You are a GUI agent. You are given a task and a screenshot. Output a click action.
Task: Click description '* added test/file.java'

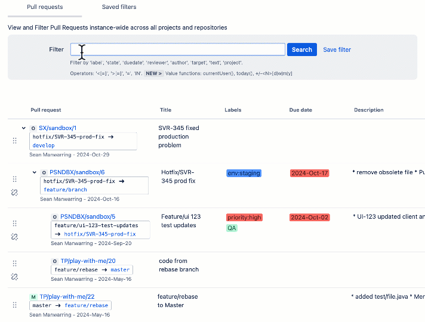[x=380, y=297]
